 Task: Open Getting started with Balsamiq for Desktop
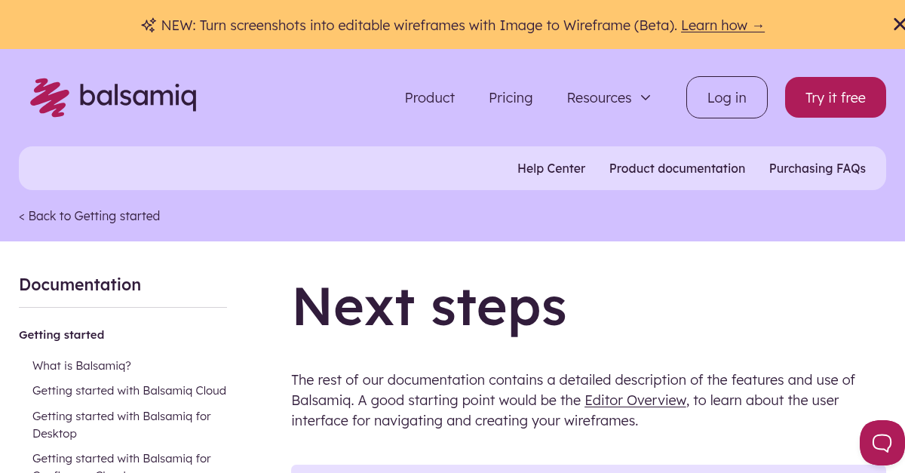121,424
